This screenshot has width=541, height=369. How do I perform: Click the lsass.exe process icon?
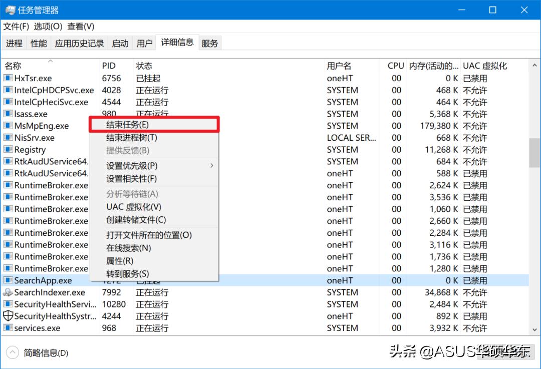click(8, 114)
